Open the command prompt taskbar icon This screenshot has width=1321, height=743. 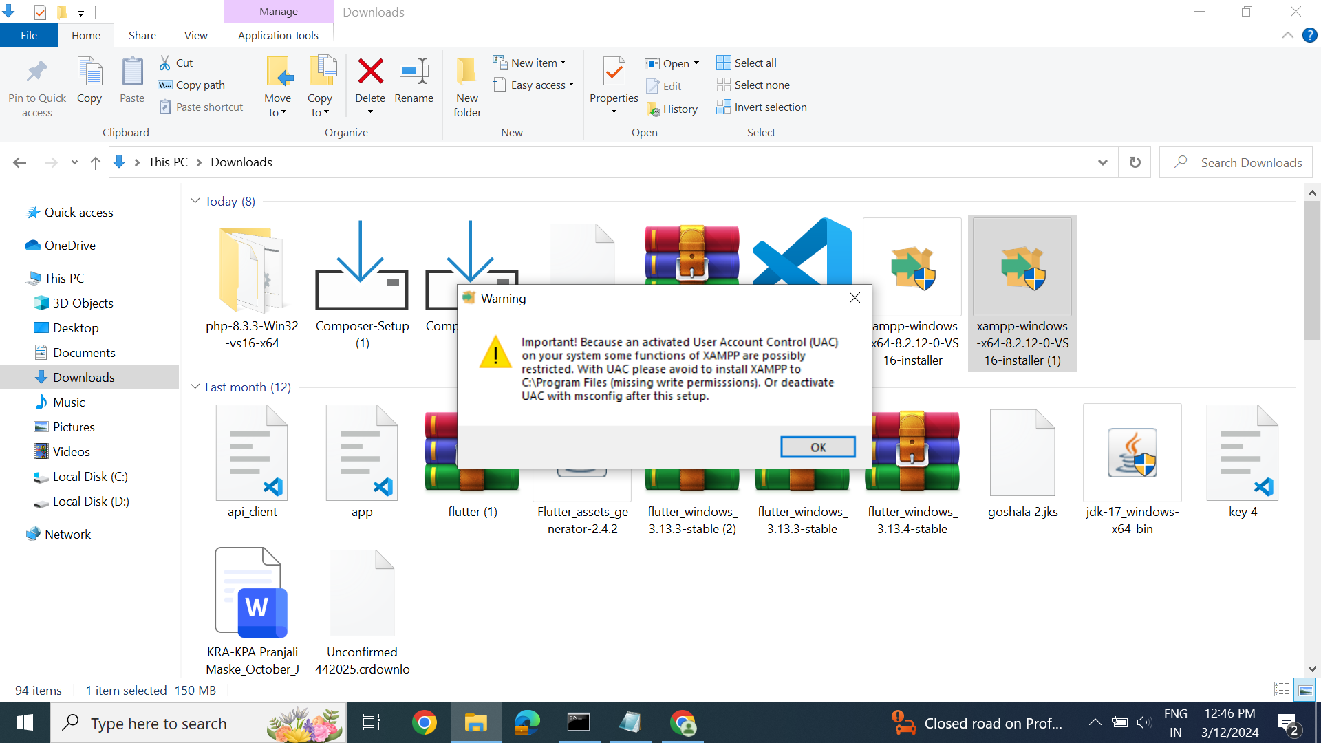579,722
